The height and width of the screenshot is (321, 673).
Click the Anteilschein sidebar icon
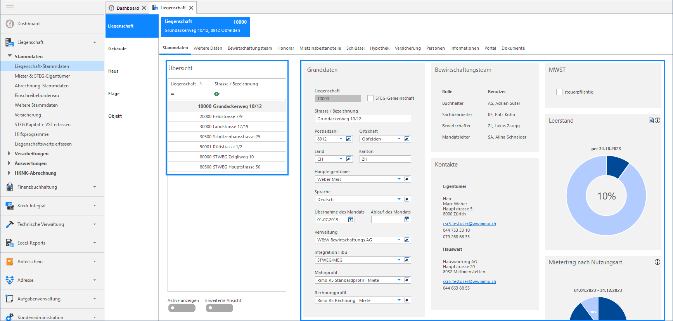pos(10,262)
